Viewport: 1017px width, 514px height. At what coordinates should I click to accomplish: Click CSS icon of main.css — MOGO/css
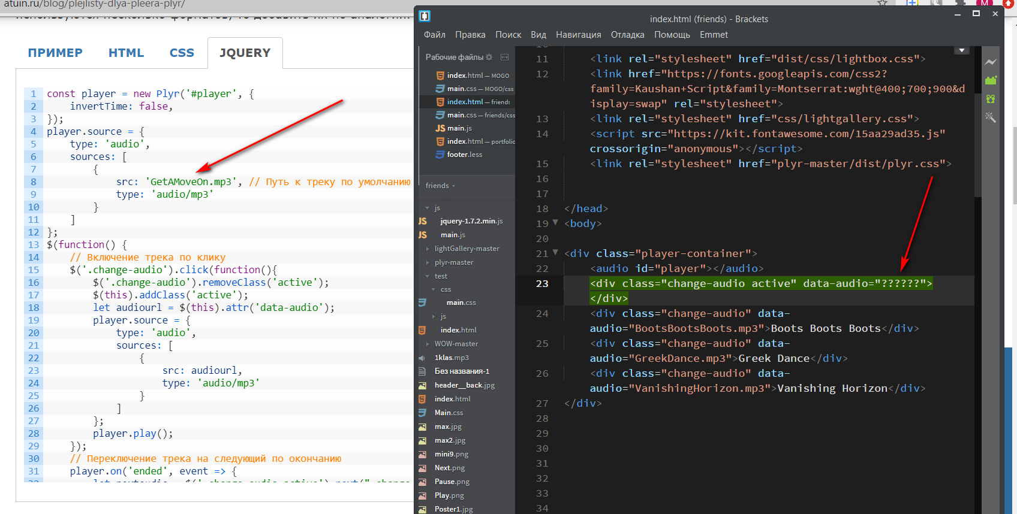(x=440, y=89)
